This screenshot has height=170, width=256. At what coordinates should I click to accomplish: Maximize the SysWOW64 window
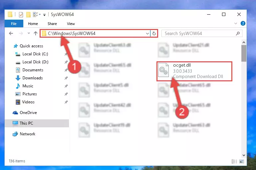pyautogui.click(x=224, y=14)
